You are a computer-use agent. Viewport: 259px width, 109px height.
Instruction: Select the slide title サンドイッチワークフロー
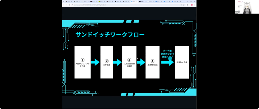coord(110,35)
